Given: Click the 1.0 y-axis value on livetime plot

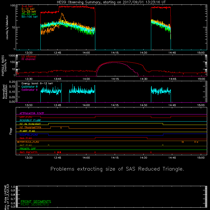Looking at the screenshot, I should click(x=13, y=187).
